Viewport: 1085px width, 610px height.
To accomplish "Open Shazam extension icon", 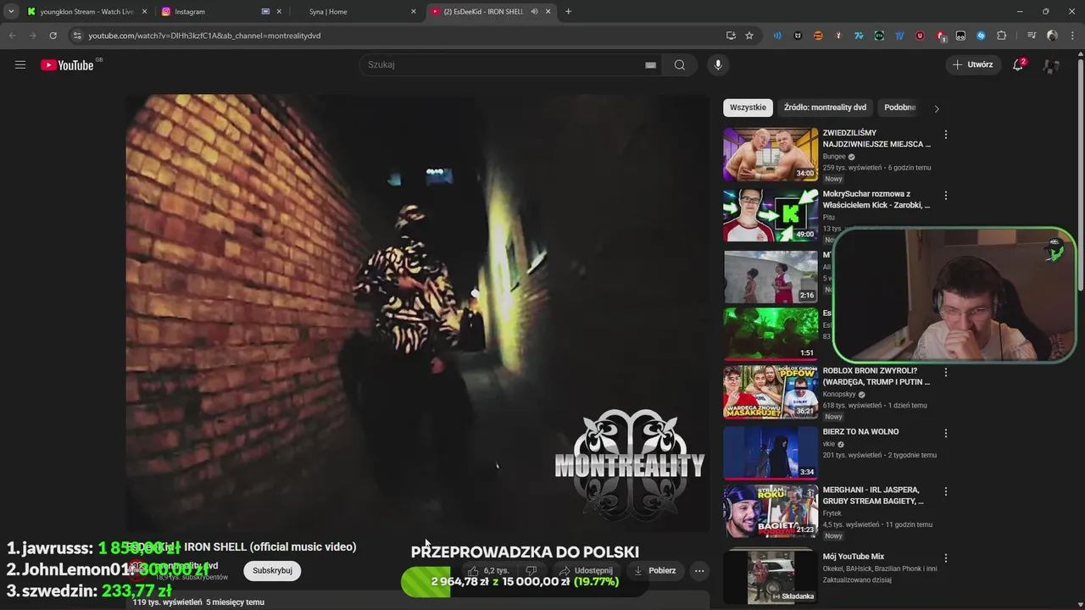I will [981, 36].
